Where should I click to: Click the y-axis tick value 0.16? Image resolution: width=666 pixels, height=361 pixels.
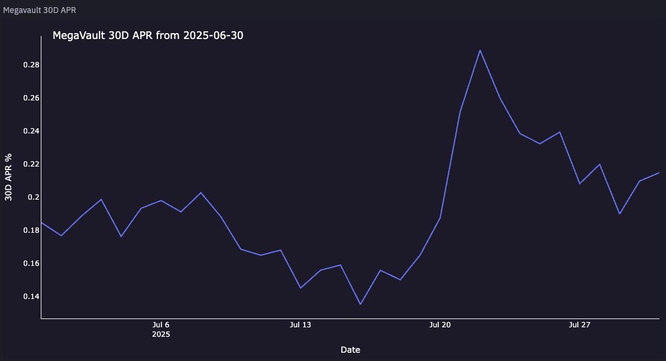[31, 264]
